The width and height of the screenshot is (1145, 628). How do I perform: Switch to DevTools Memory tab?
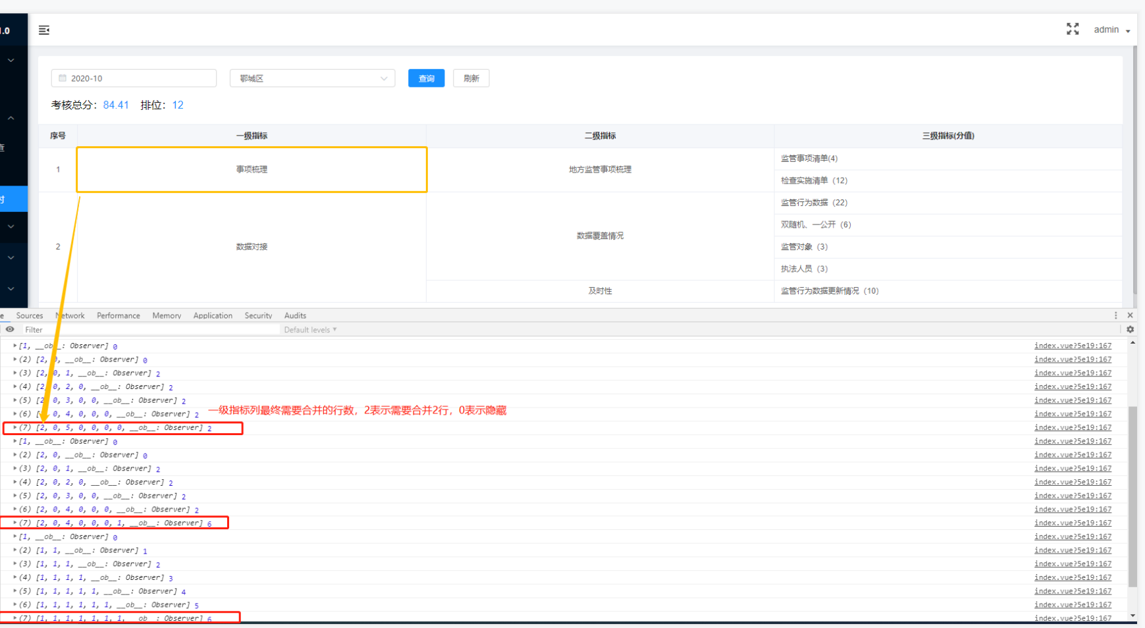tap(167, 315)
